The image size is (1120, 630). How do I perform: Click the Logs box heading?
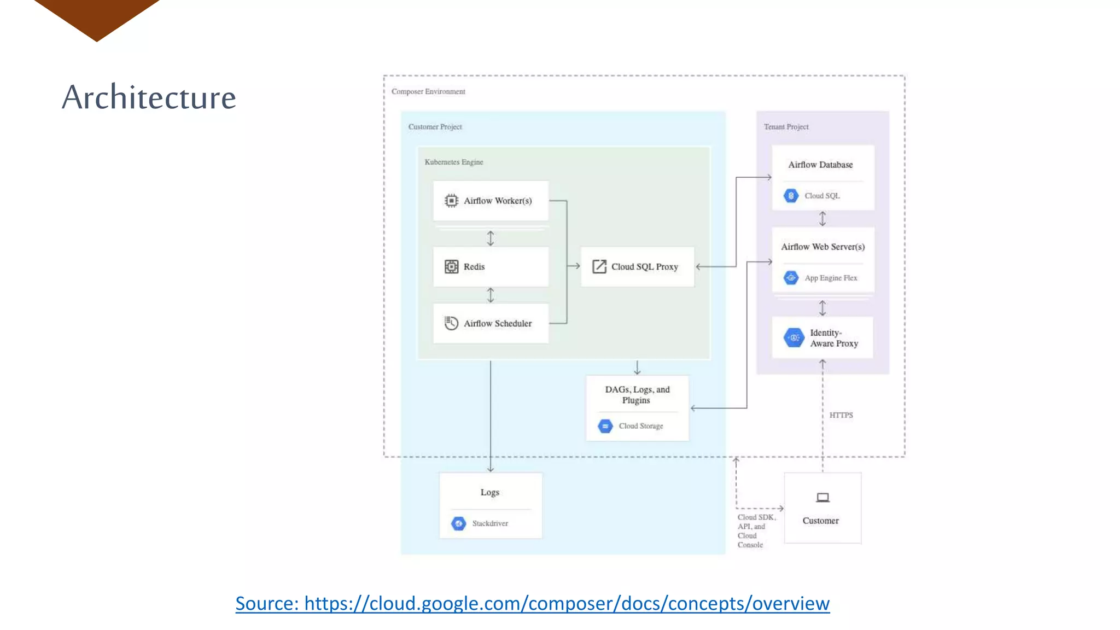(x=489, y=492)
